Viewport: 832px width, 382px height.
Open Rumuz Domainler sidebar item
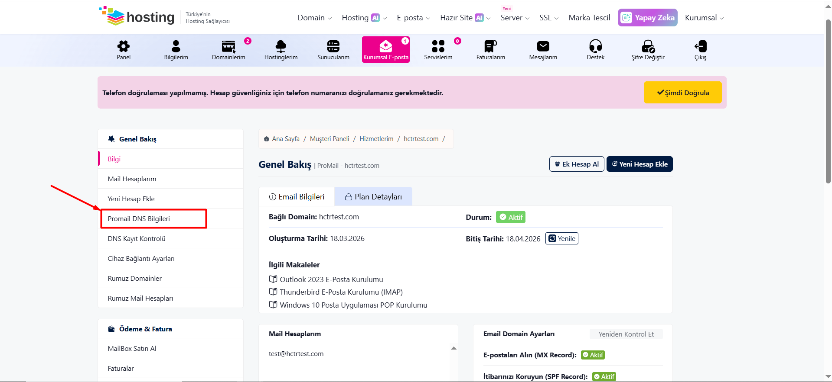[170, 278]
